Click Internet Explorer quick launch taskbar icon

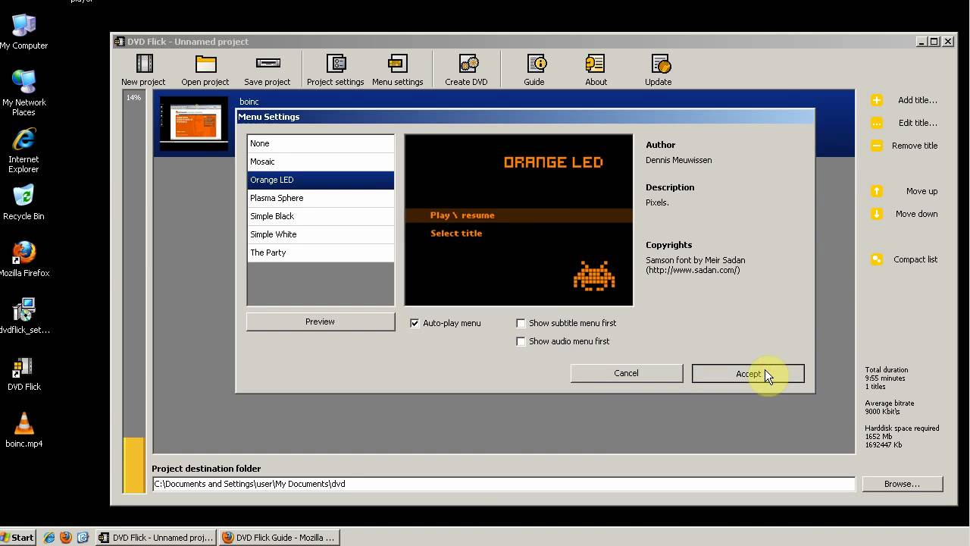[49, 538]
